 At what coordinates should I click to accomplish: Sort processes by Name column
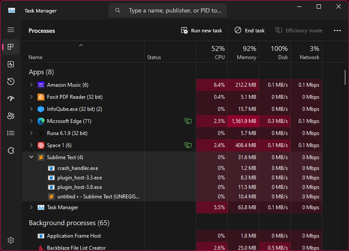tap(83, 52)
